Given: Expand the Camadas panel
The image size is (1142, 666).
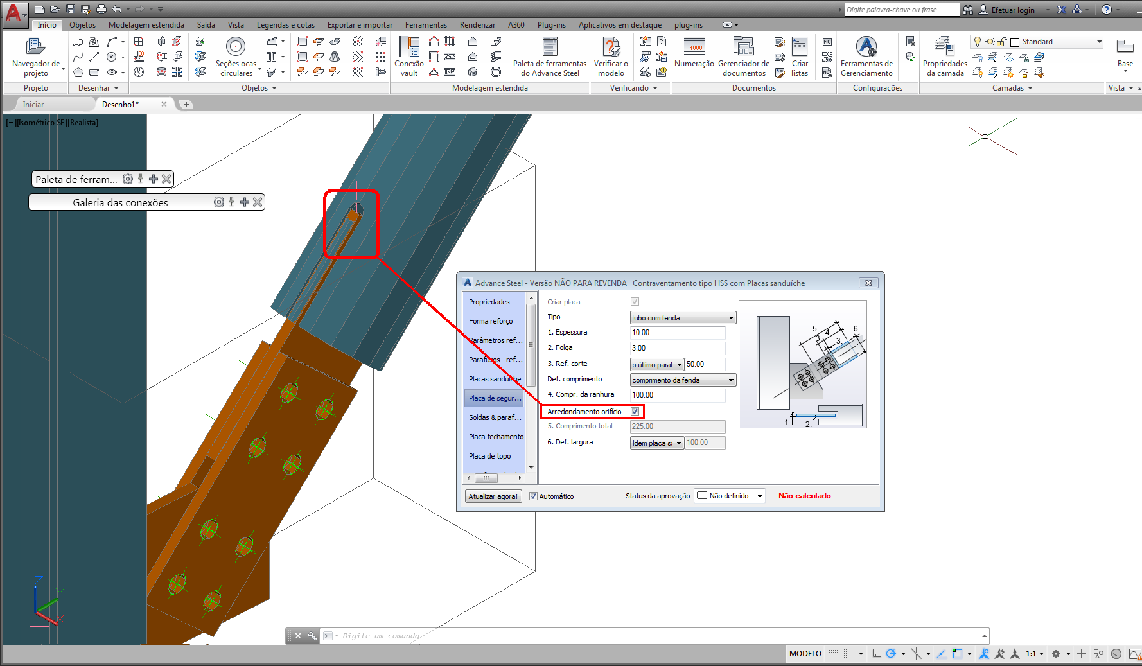Looking at the screenshot, I should 1012,88.
